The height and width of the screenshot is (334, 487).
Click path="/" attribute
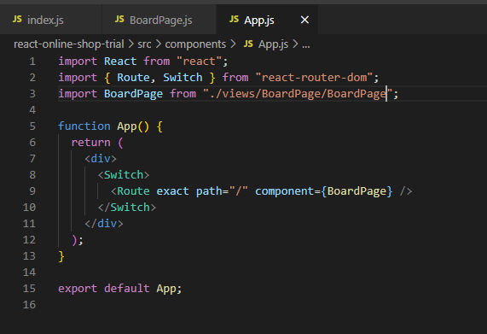tap(222, 191)
